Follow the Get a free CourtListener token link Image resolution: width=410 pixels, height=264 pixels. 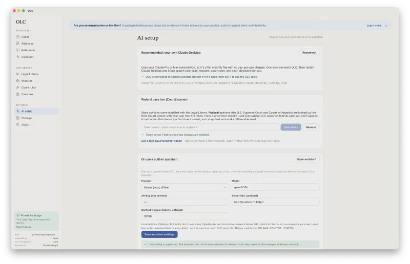point(161,141)
